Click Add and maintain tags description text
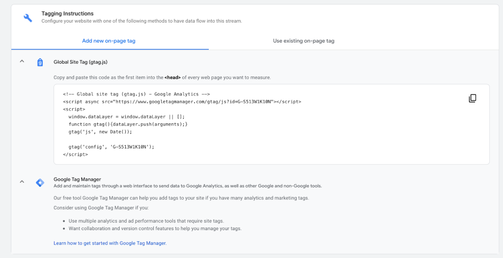The image size is (503, 258). [x=188, y=186]
